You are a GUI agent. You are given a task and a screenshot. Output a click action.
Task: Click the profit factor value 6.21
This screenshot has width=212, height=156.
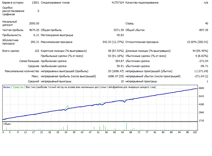(x=36, y=35)
